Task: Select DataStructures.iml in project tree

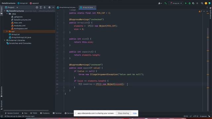Action: tap(21, 20)
